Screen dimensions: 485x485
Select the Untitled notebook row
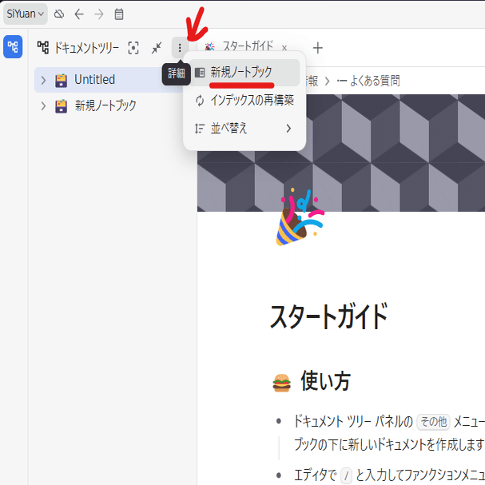click(108, 80)
